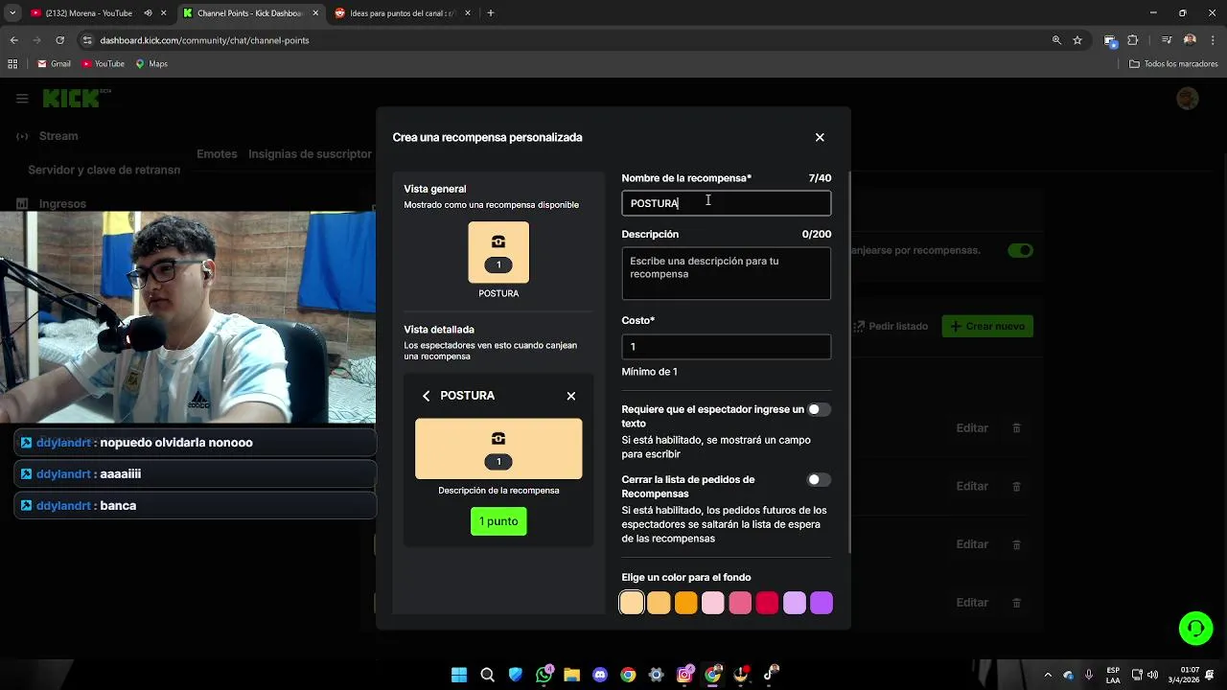Click the browser address bar URL

click(204, 40)
